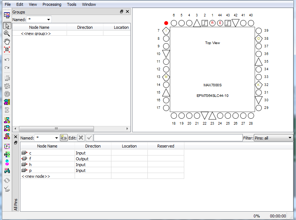Select pin 38 marked O on the chip

(258, 39)
